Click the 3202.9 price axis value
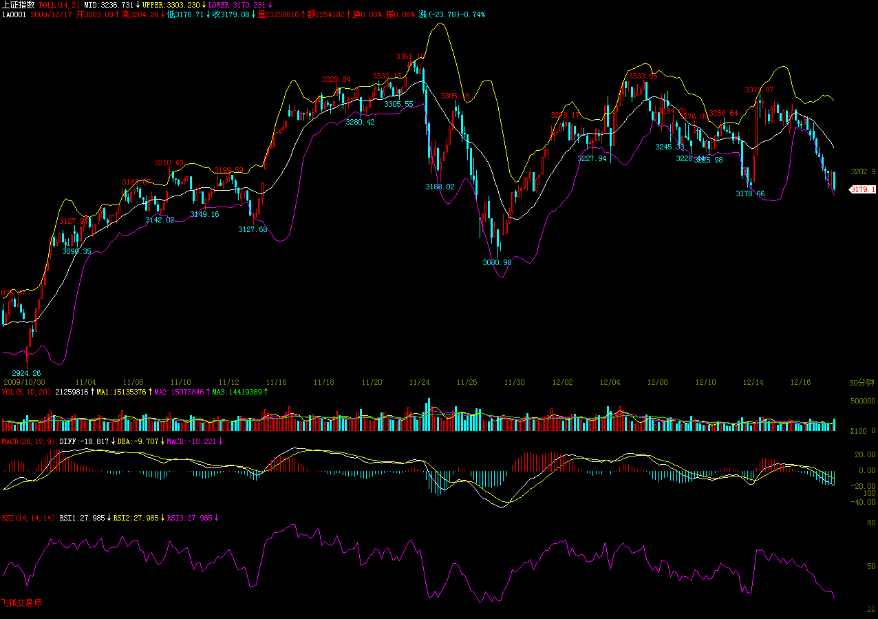The width and height of the screenshot is (878, 619). pyautogui.click(x=863, y=171)
